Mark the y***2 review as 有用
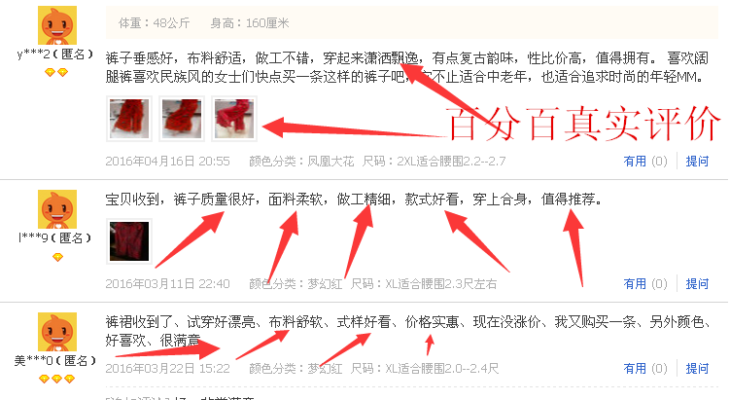Screen dimensions: 730x400 (644, 162)
